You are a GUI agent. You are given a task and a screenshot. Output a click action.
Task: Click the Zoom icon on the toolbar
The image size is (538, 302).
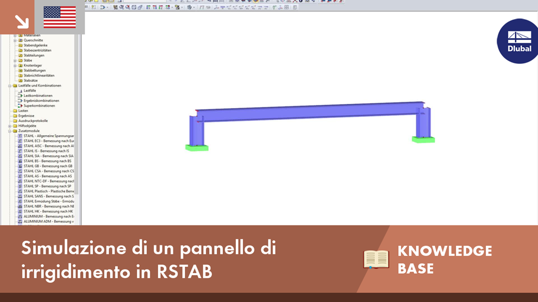click(x=122, y=7)
